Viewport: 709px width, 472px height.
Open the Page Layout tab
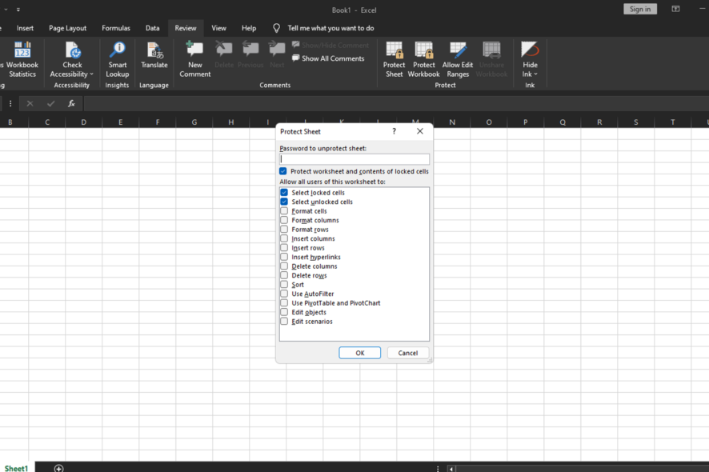click(67, 28)
